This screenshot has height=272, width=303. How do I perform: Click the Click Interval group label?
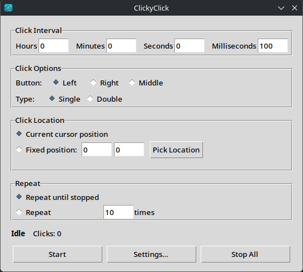(39, 30)
